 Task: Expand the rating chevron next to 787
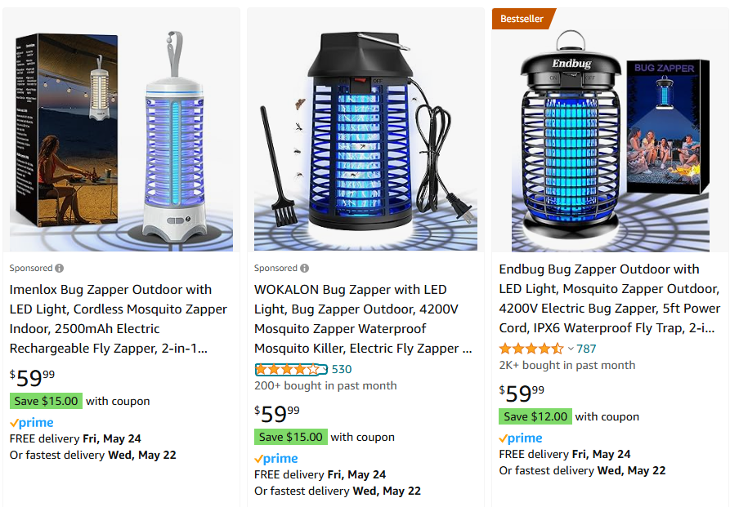571,349
